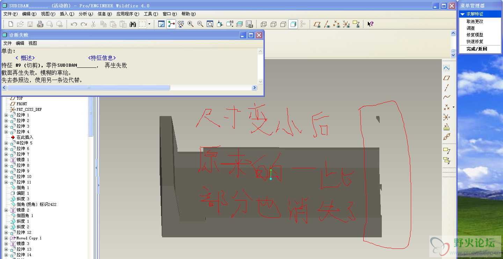This screenshot has height=259, width=503.
Task: Expand the 镜像 1 tree node
Action: coord(6,160)
